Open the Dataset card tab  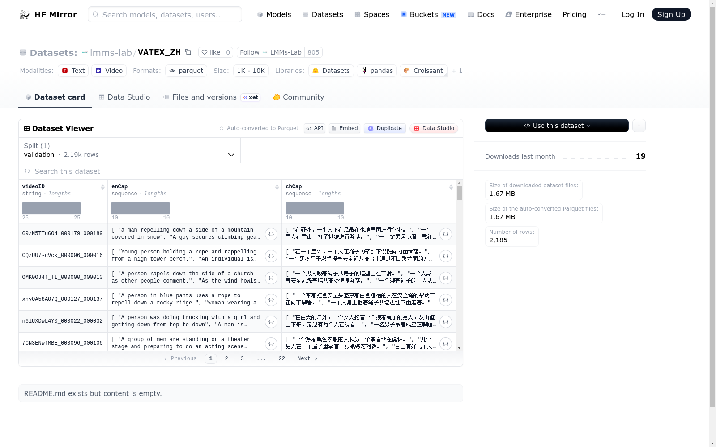pyautogui.click(x=55, y=97)
